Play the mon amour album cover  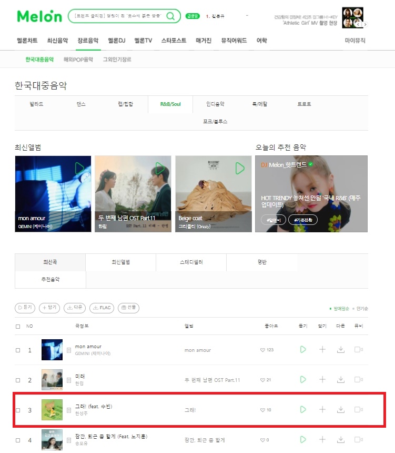[x=79, y=169]
